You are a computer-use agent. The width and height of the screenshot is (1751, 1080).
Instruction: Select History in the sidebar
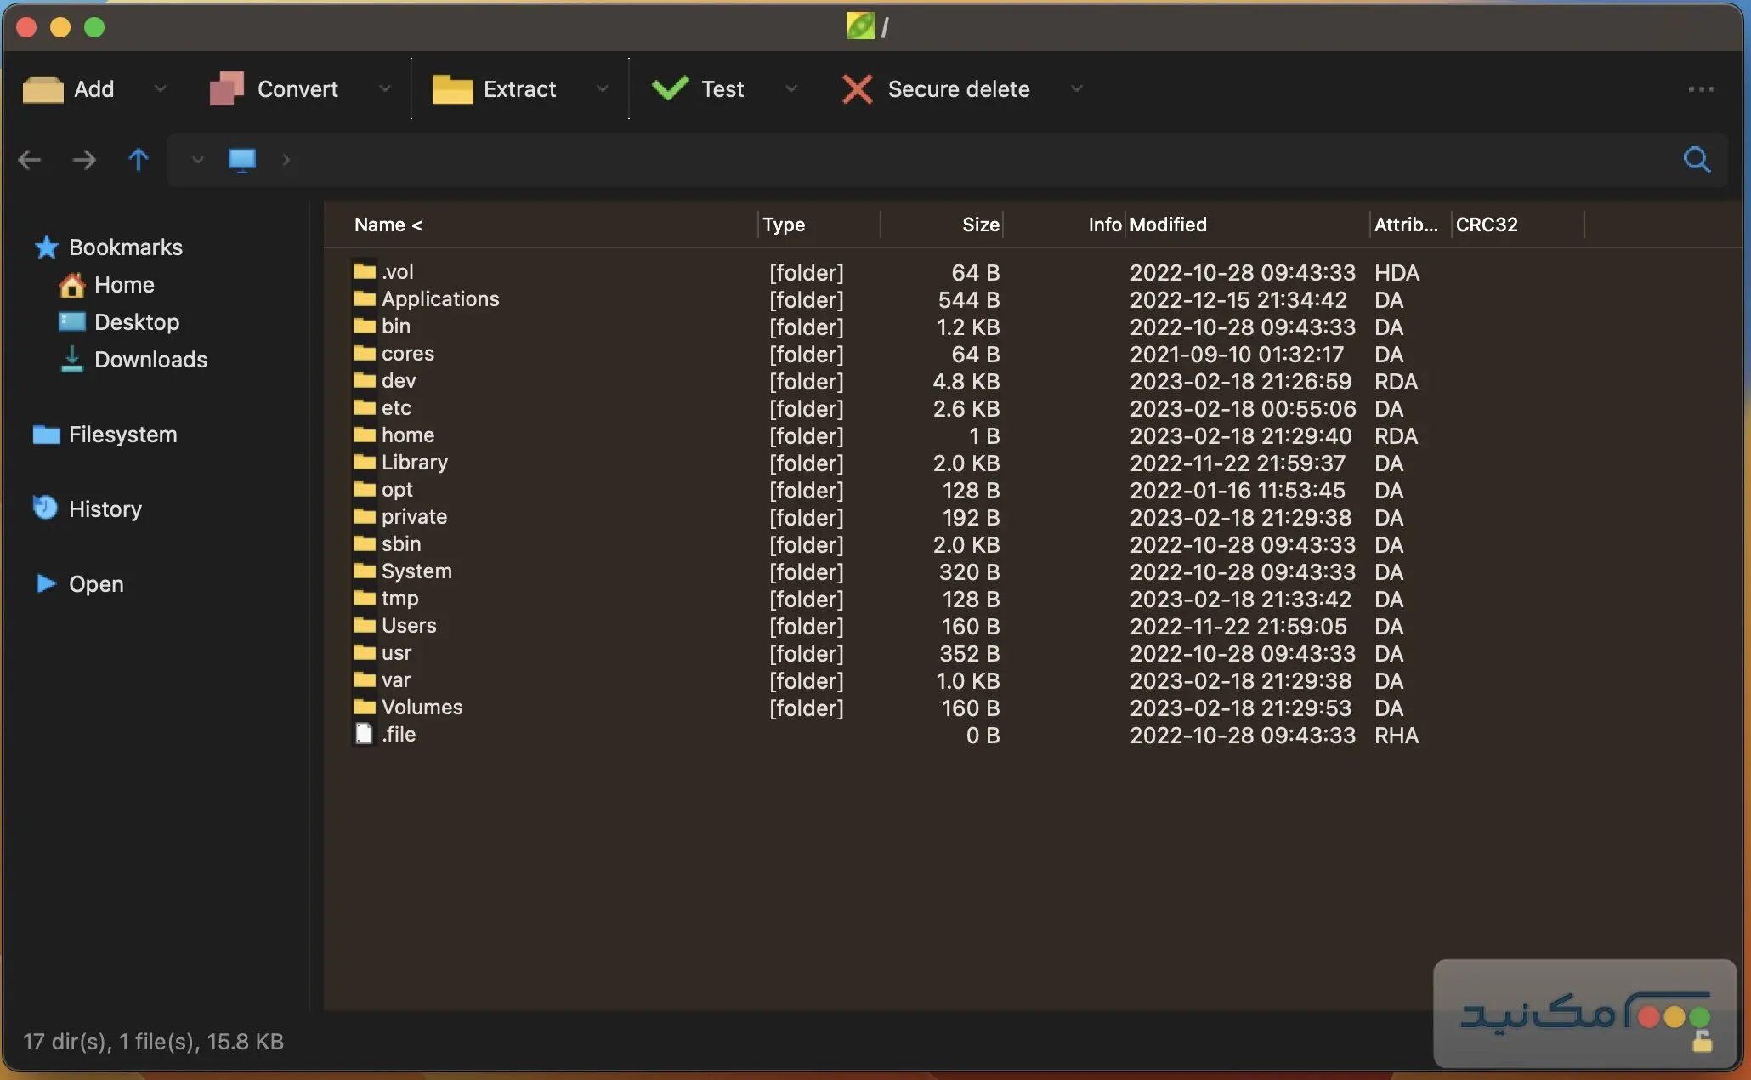(x=105, y=509)
